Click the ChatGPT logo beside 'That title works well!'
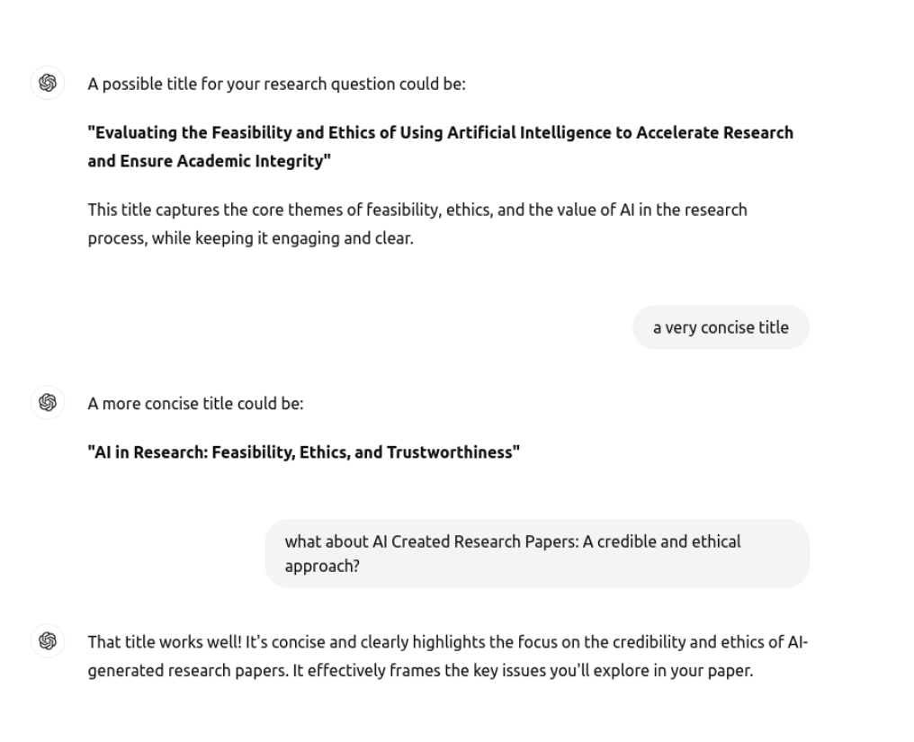Screen dimensions: 914x742 tap(48, 641)
